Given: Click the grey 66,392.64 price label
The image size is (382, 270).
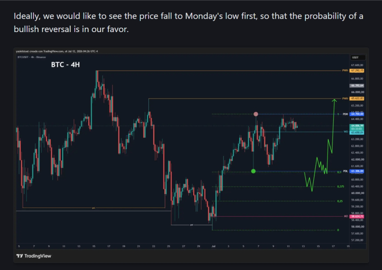Looking at the screenshot, I should (357, 86).
